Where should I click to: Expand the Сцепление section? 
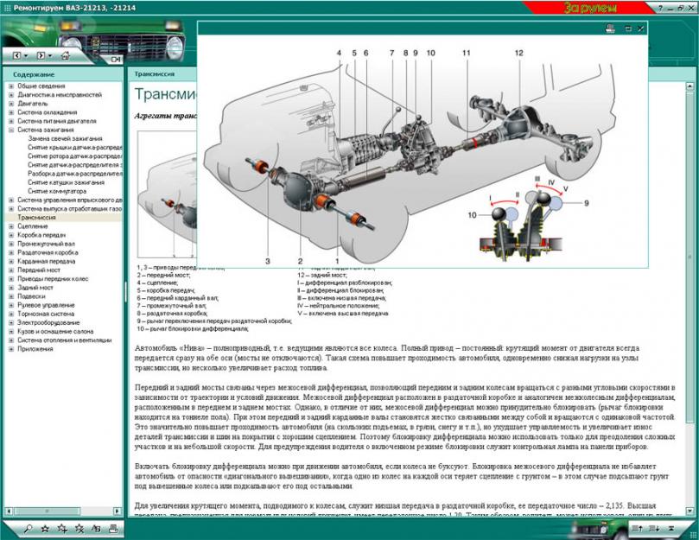click(11, 226)
